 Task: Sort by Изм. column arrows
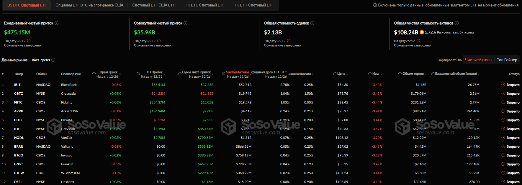pos(382,74)
